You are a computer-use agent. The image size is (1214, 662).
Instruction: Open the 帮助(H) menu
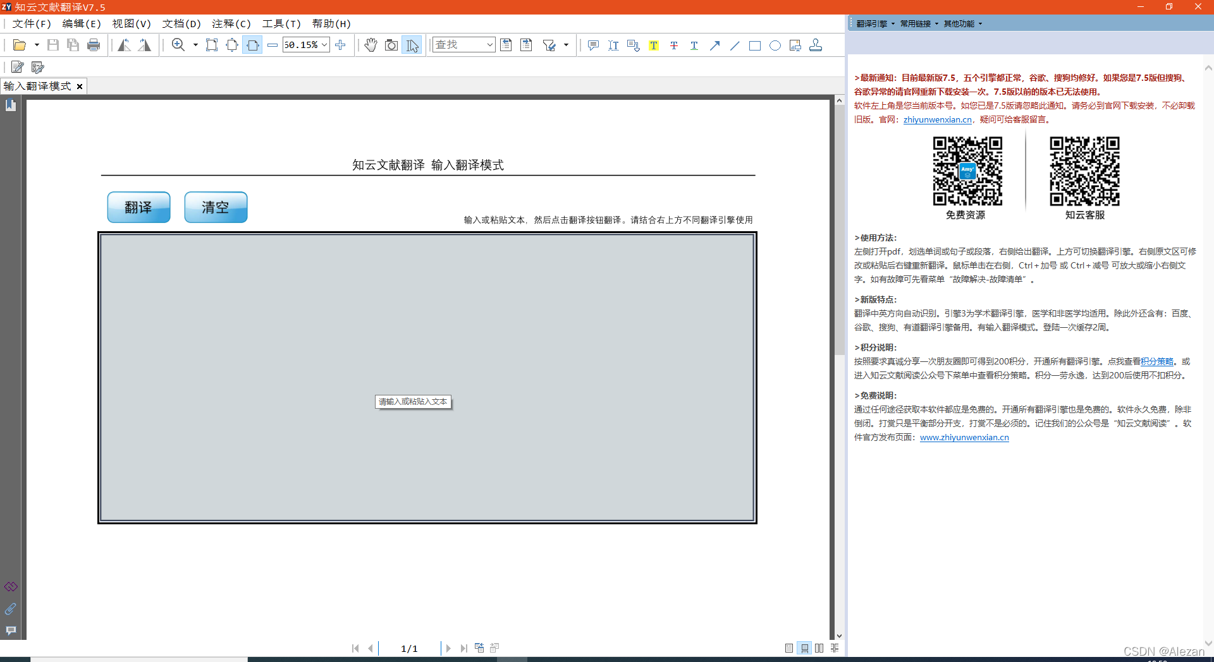pos(331,23)
